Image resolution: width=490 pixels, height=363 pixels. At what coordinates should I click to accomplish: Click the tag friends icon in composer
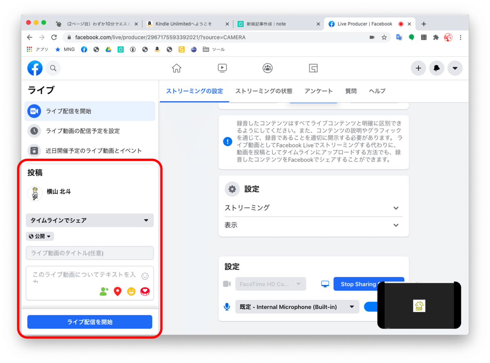click(103, 291)
